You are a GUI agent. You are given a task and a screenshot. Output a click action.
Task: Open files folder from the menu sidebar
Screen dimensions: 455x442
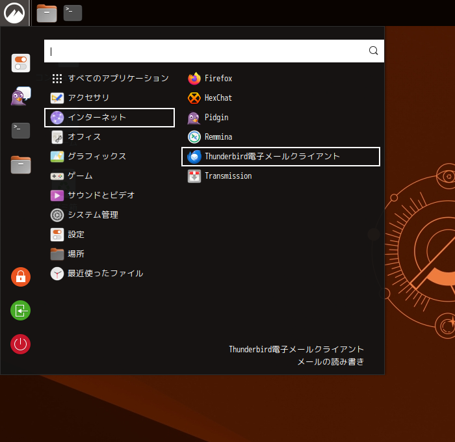tap(21, 164)
